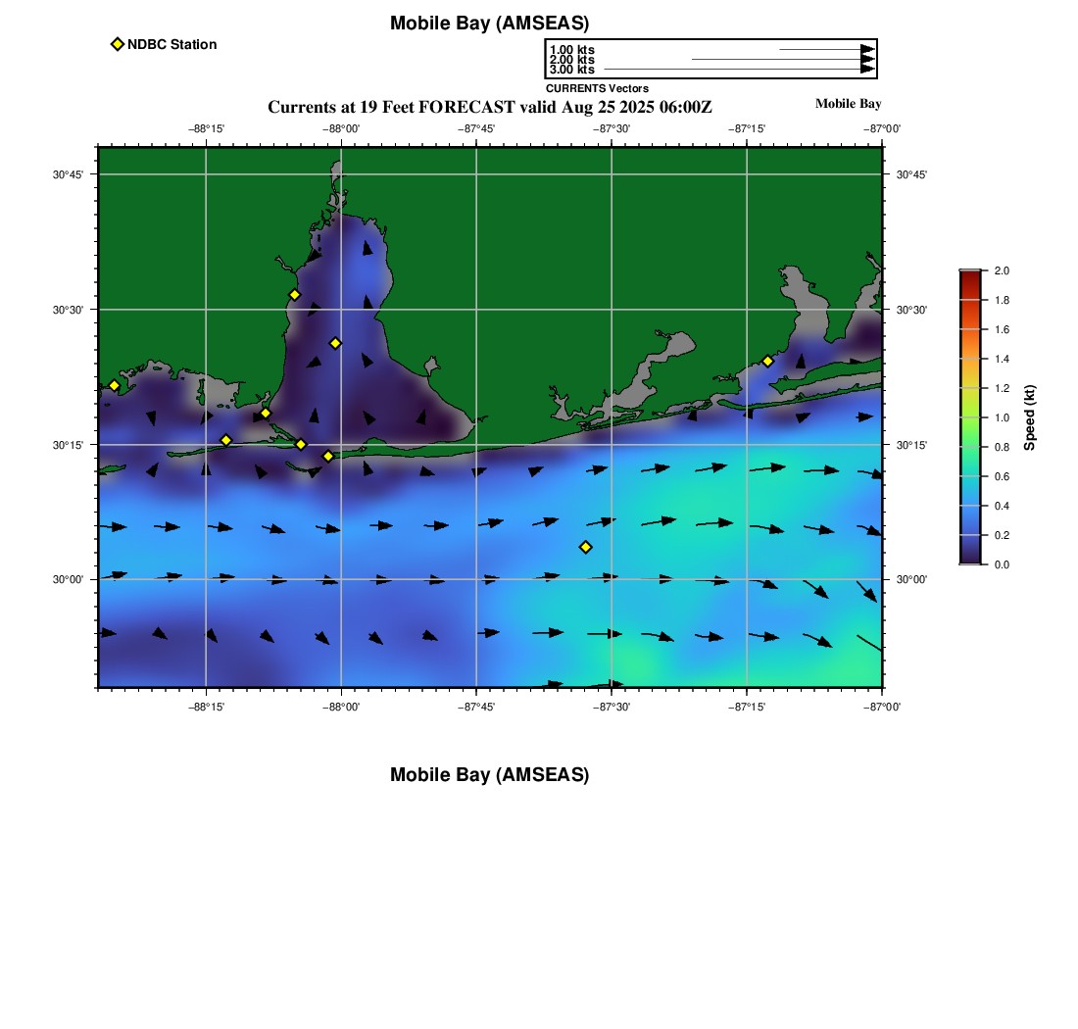Click the Speed (kt) color bar label
The width and height of the screenshot is (1078, 1029).
(1029, 417)
